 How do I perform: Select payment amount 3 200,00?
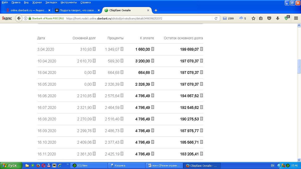coord(142,61)
